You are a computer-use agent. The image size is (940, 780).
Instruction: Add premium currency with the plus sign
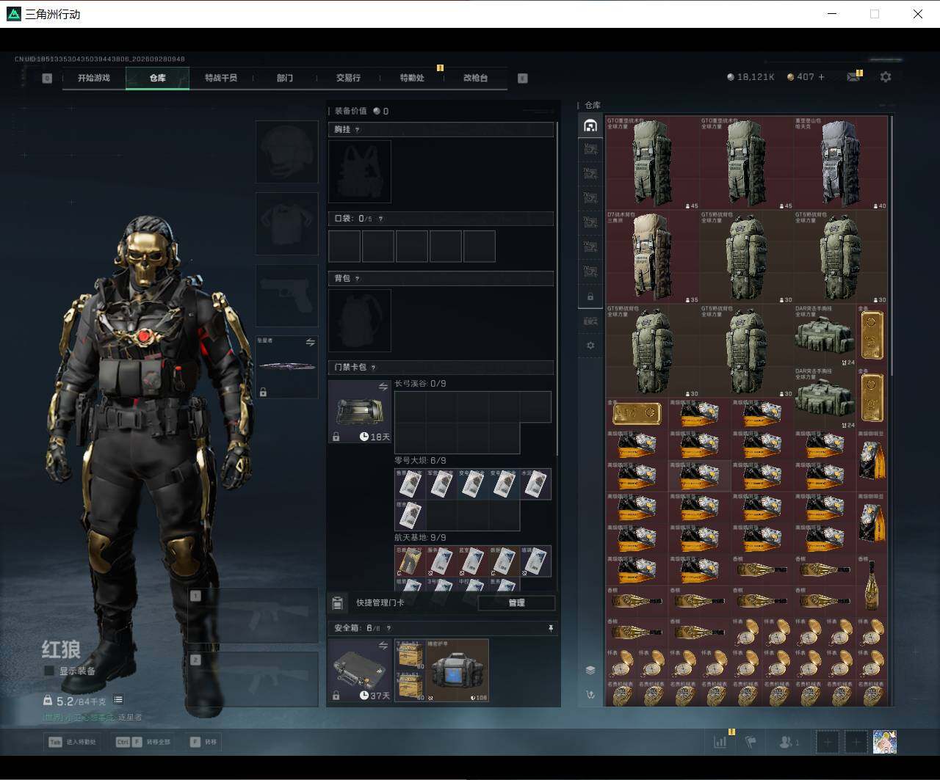pos(821,77)
